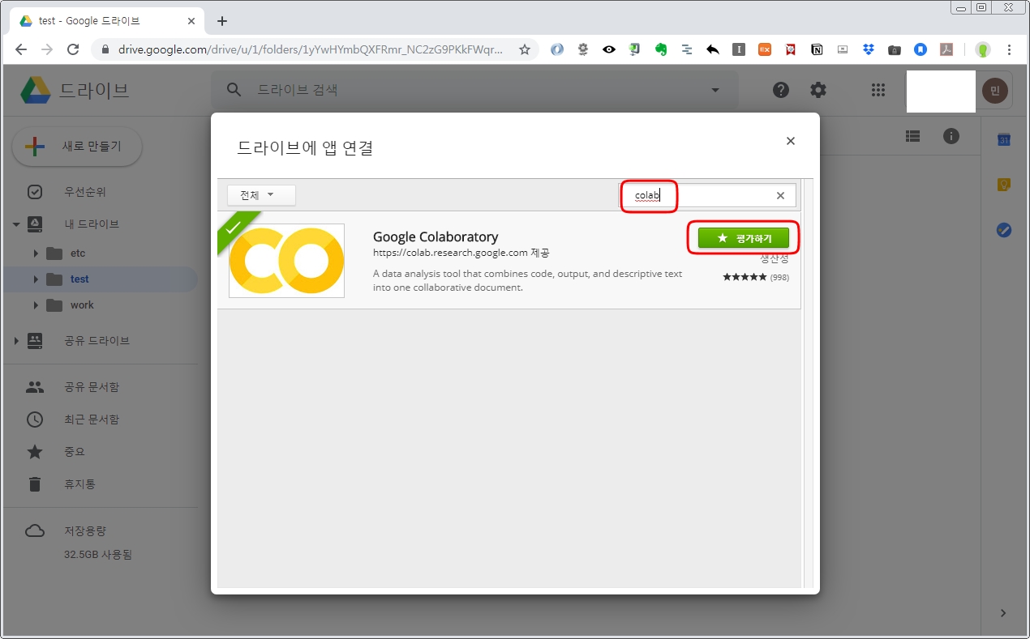This screenshot has width=1030, height=639.
Task: Click https://colab.research.google.com 제공 text
Action: click(x=461, y=253)
